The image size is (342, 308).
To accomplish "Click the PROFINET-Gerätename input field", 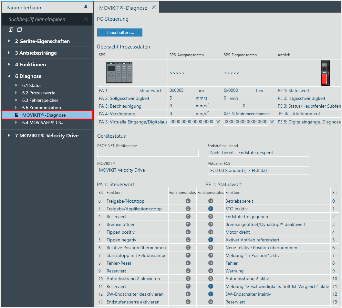I will 148,153.
